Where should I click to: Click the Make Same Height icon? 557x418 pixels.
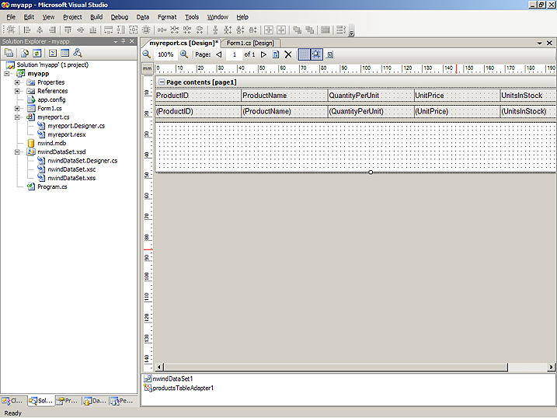pyautogui.click(x=120, y=30)
